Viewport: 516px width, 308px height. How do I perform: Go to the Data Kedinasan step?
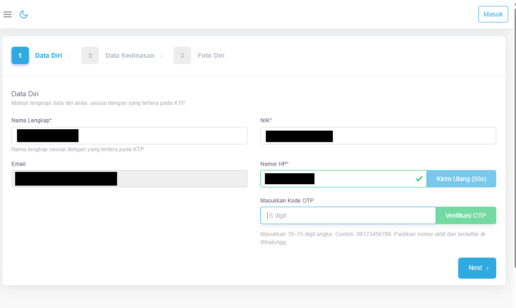[x=129, y=55]
